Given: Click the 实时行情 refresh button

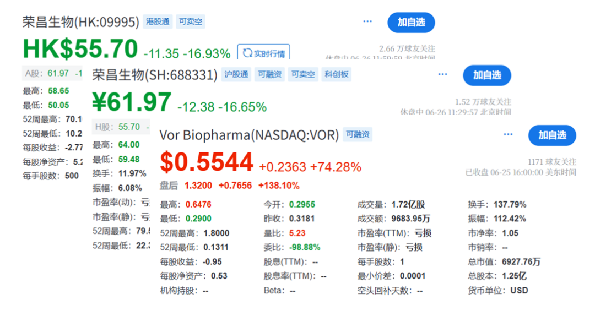Looking at the screenshot, I should point(264,52).
